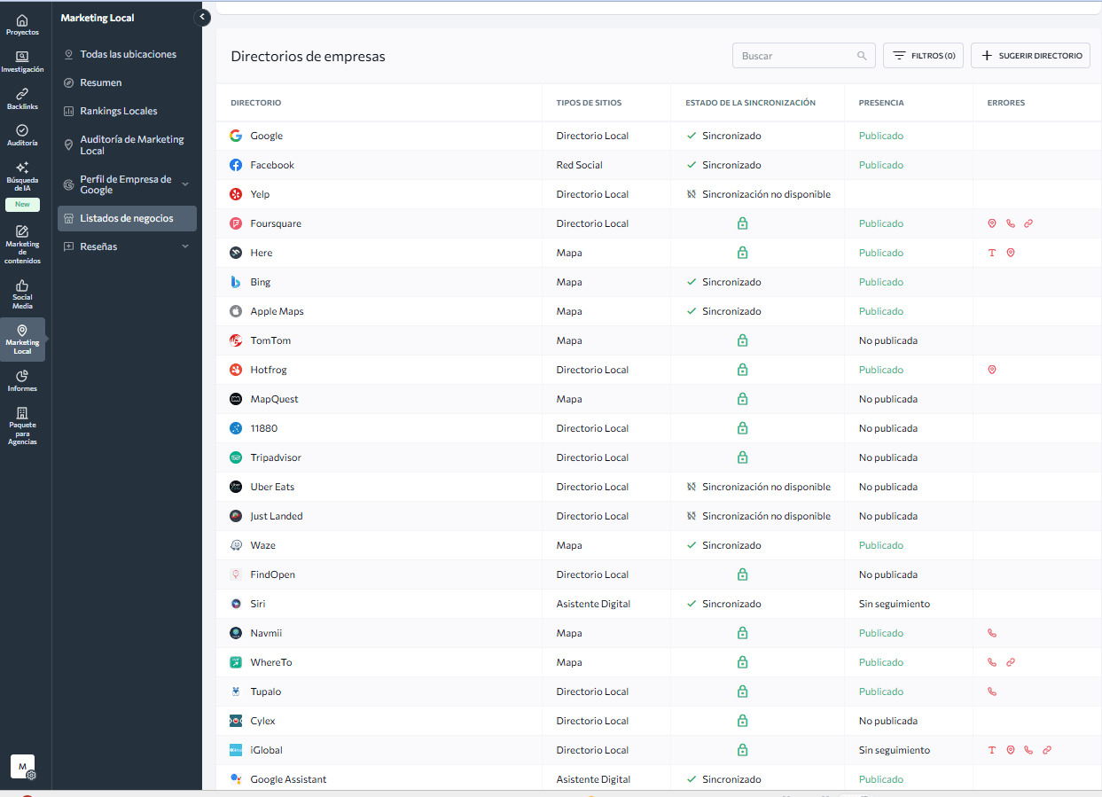Open Búsqueda de IA sparkle icon
The image size is (1102, 797).
click(x=22, y=168)
